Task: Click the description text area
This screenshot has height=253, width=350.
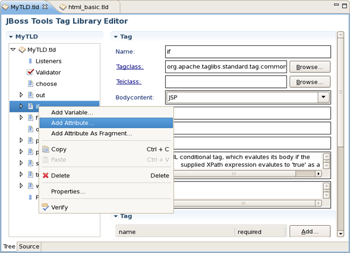Action: [248, 161]
